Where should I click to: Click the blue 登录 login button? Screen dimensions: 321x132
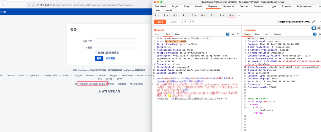[99, 58]
